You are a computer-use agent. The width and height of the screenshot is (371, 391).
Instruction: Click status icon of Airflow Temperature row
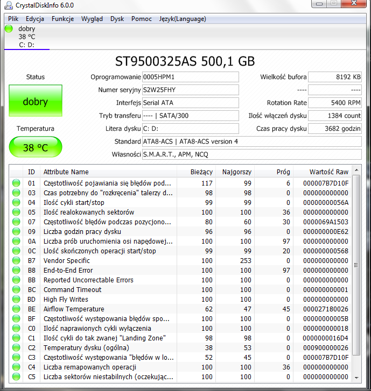click(16, 309)
